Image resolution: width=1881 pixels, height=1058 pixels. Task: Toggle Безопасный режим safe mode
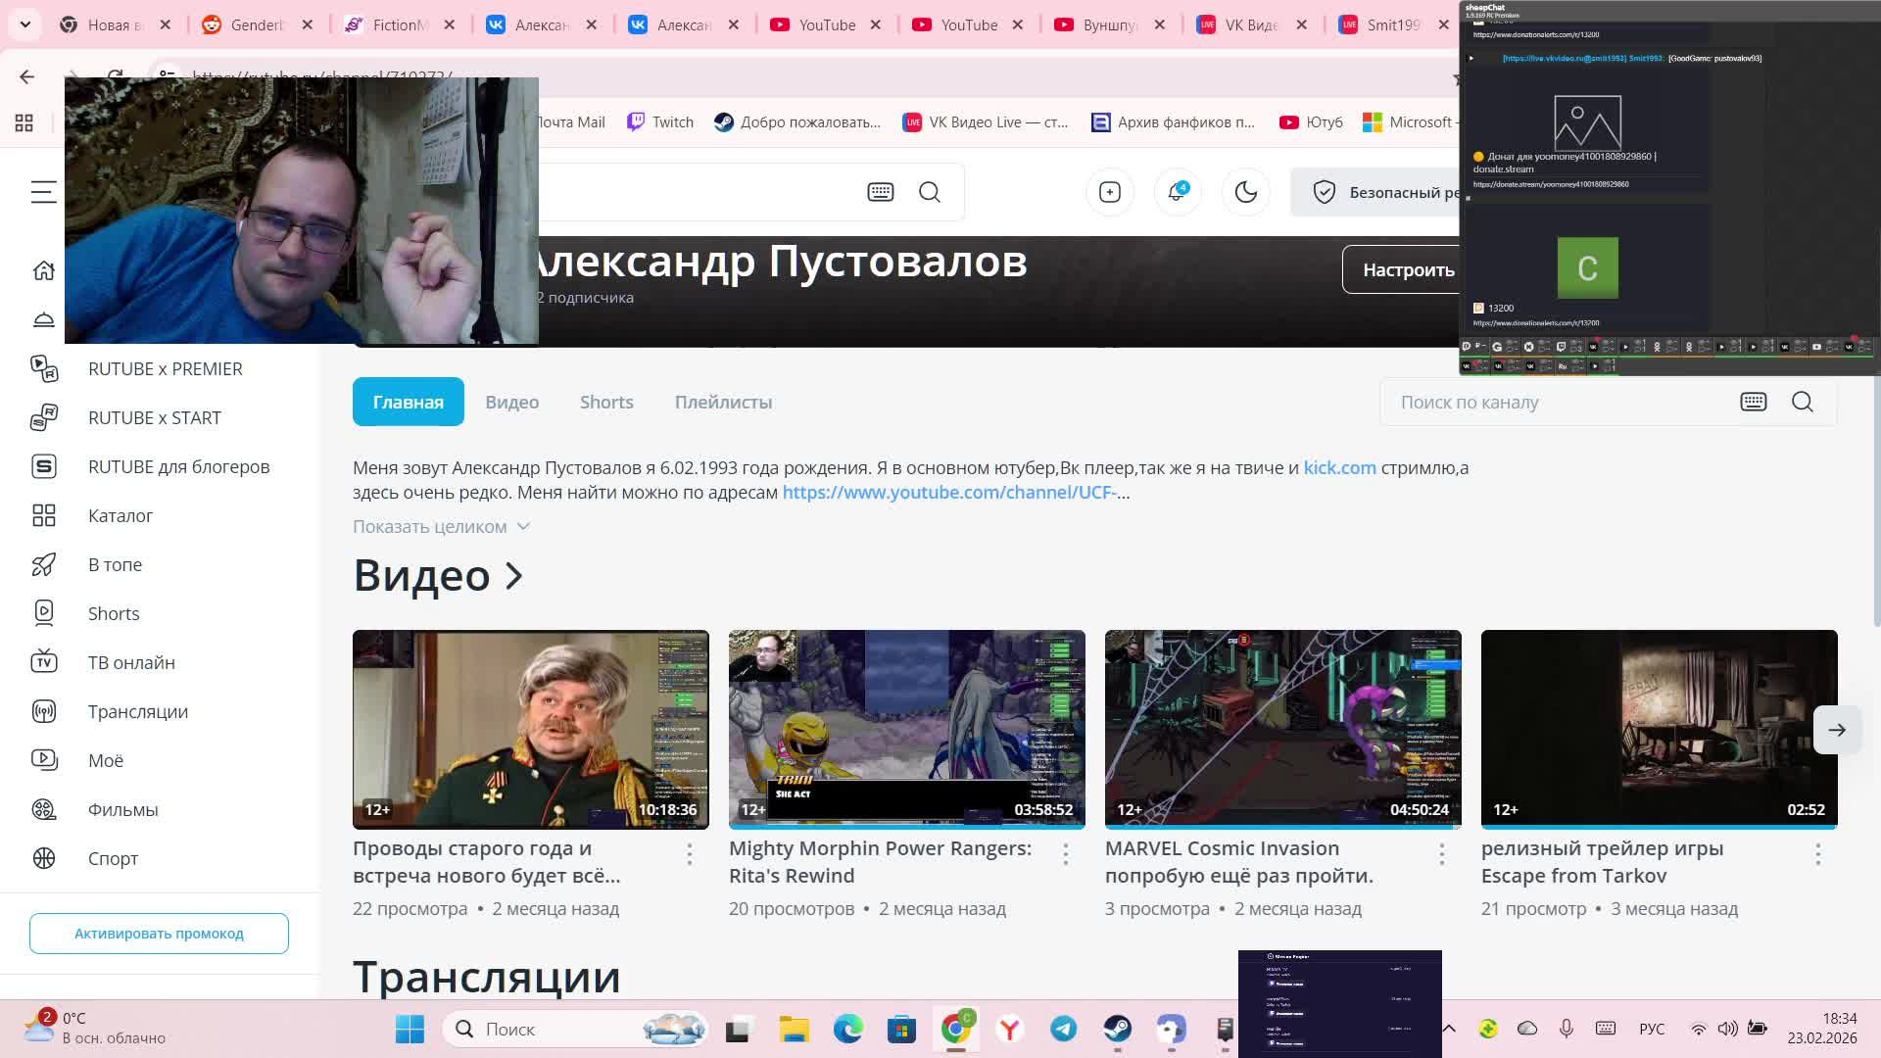[x=1381, y=192]
